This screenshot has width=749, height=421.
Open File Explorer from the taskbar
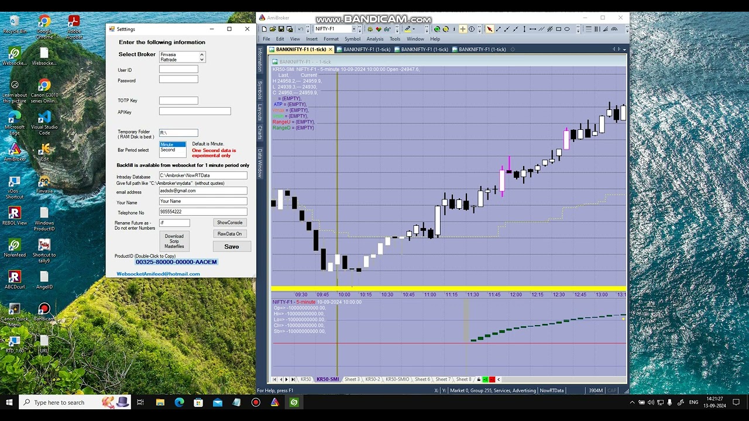pyautogui.click(x=160, y=402)
